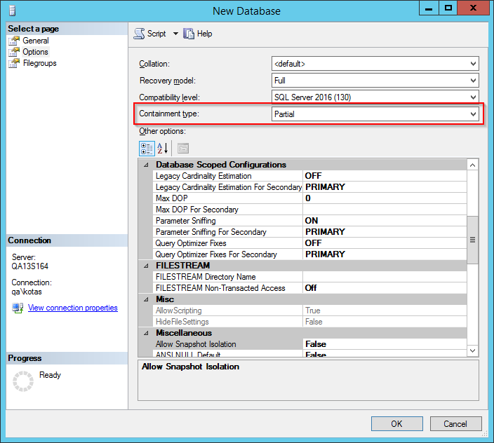The image size is (494, 443).
Task: Open the Filegroups page
Action: (39, 63)
